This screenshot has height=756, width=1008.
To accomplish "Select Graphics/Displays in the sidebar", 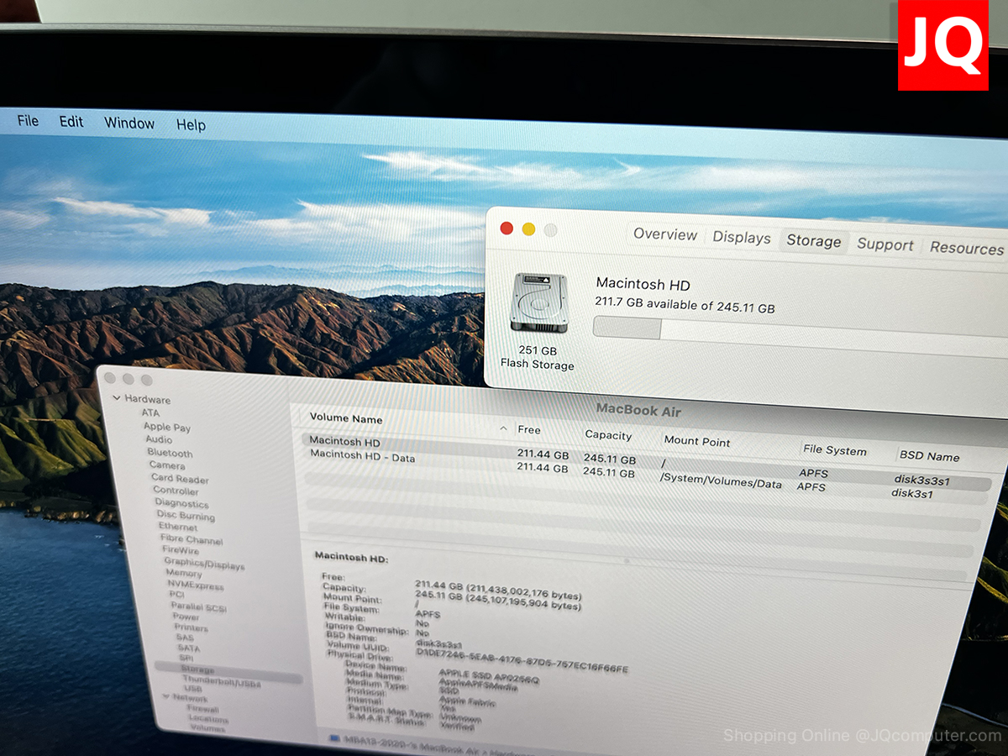I will 204,563.
